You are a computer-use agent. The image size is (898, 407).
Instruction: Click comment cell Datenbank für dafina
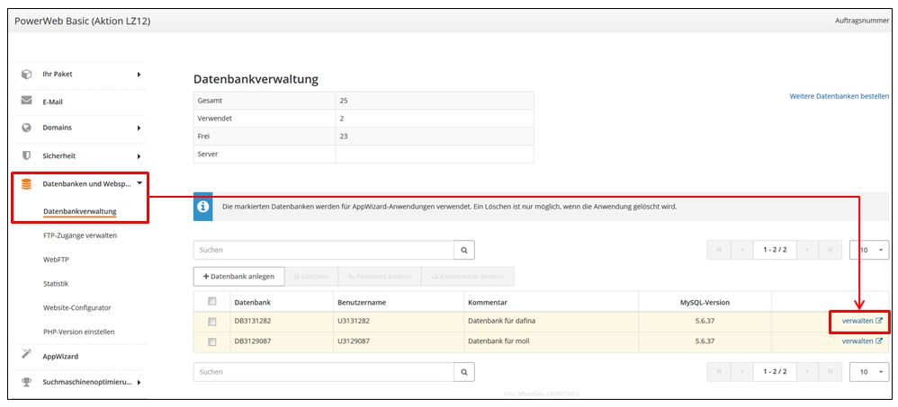502,321
